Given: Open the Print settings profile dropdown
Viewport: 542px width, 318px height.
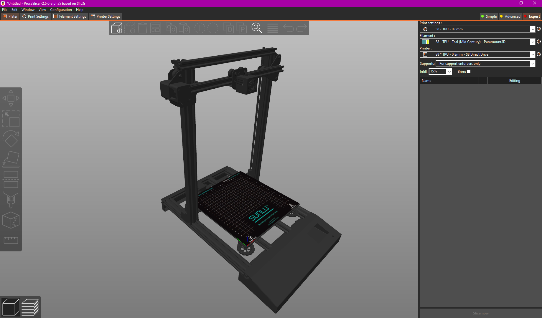Looking at the screenshot, I should [533, 29].
